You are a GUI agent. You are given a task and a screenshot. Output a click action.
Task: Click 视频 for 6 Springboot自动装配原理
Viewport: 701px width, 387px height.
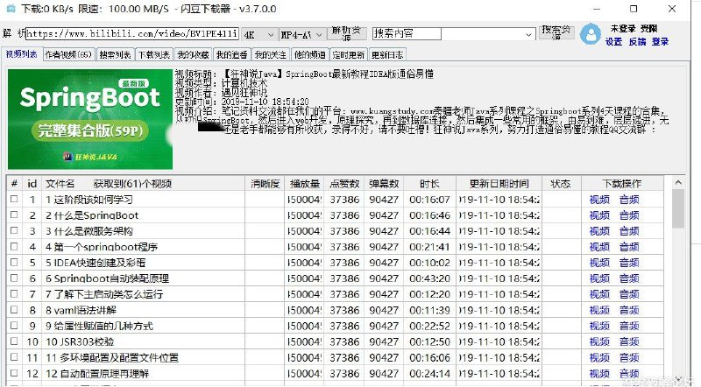599,278
